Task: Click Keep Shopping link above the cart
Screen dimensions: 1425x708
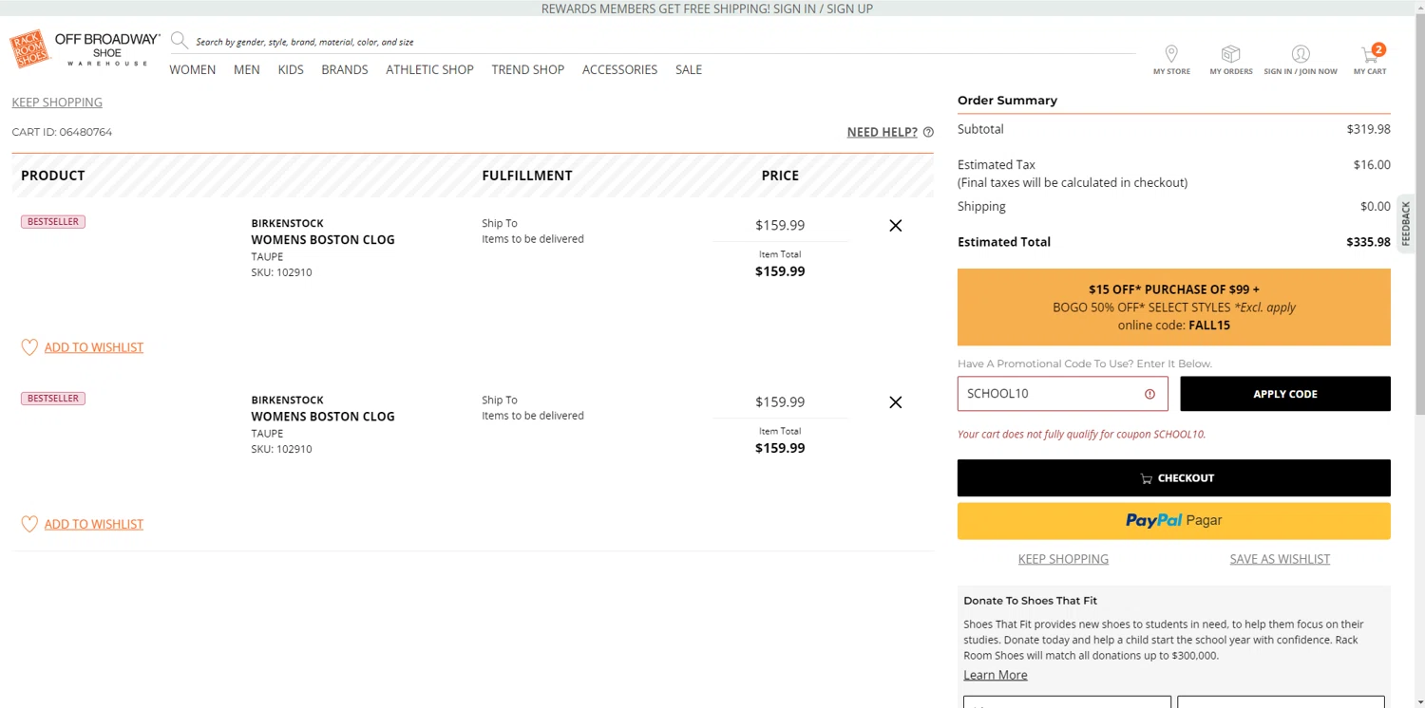Action: [x=57, y=102]
